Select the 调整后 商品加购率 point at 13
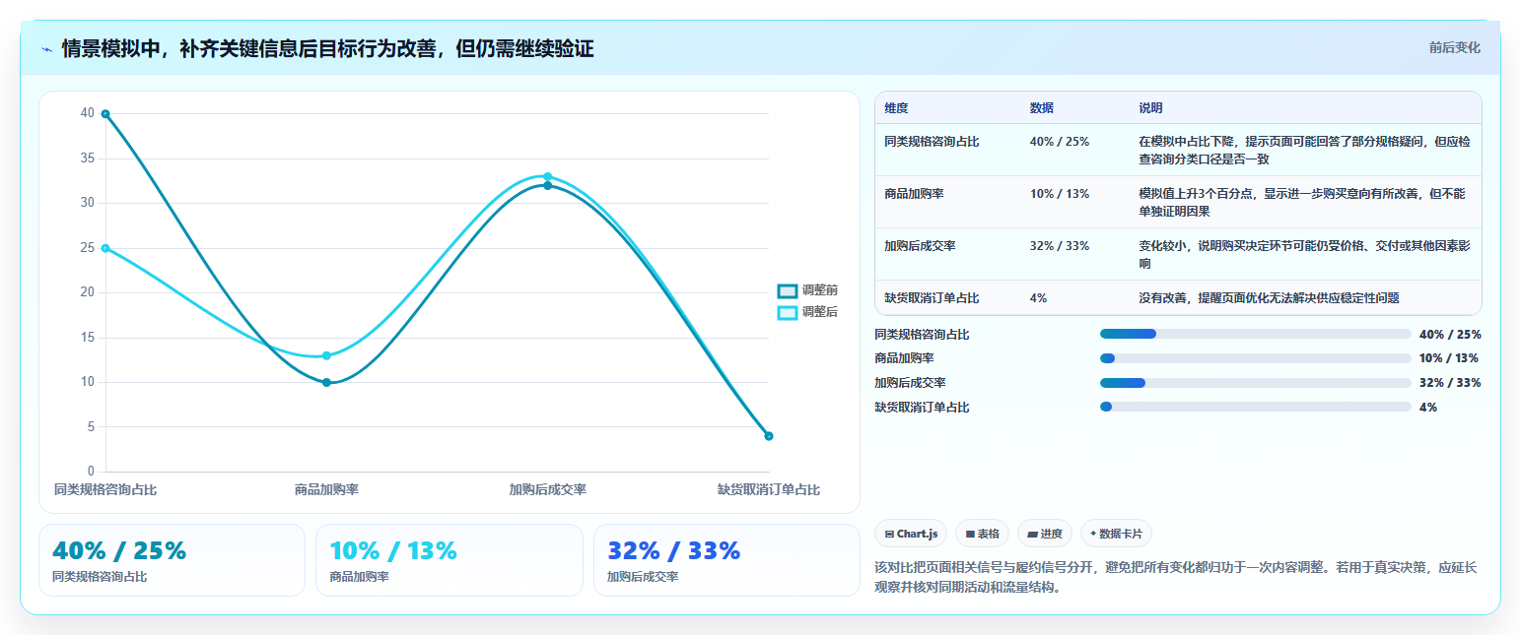1521x635 pixels. (326, 355)
